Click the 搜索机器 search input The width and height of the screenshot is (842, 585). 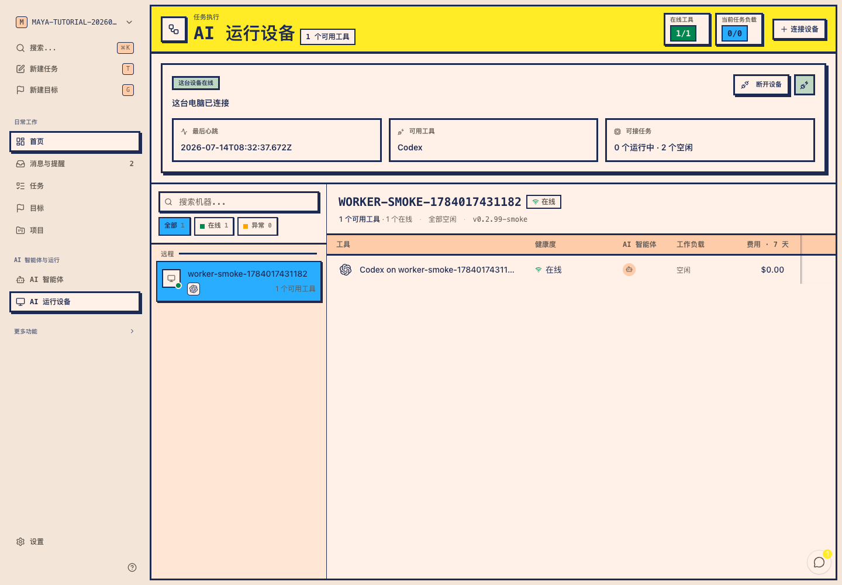(239, 202)
